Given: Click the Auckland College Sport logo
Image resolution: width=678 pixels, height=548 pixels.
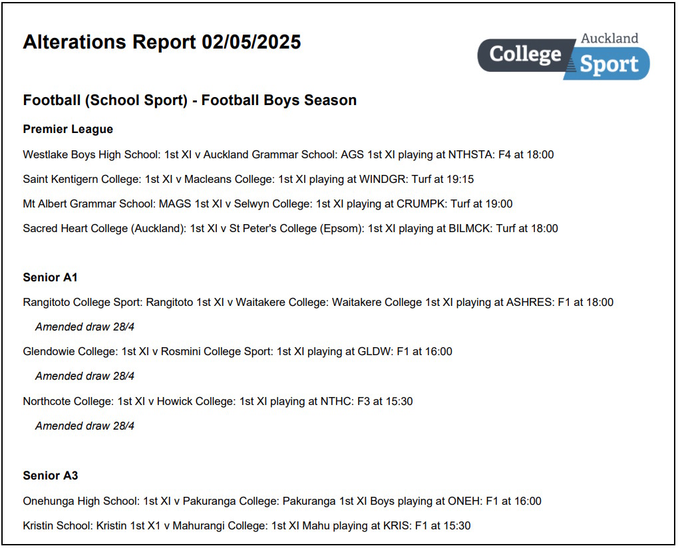Looking at the screenshot, I should (564, 56).
